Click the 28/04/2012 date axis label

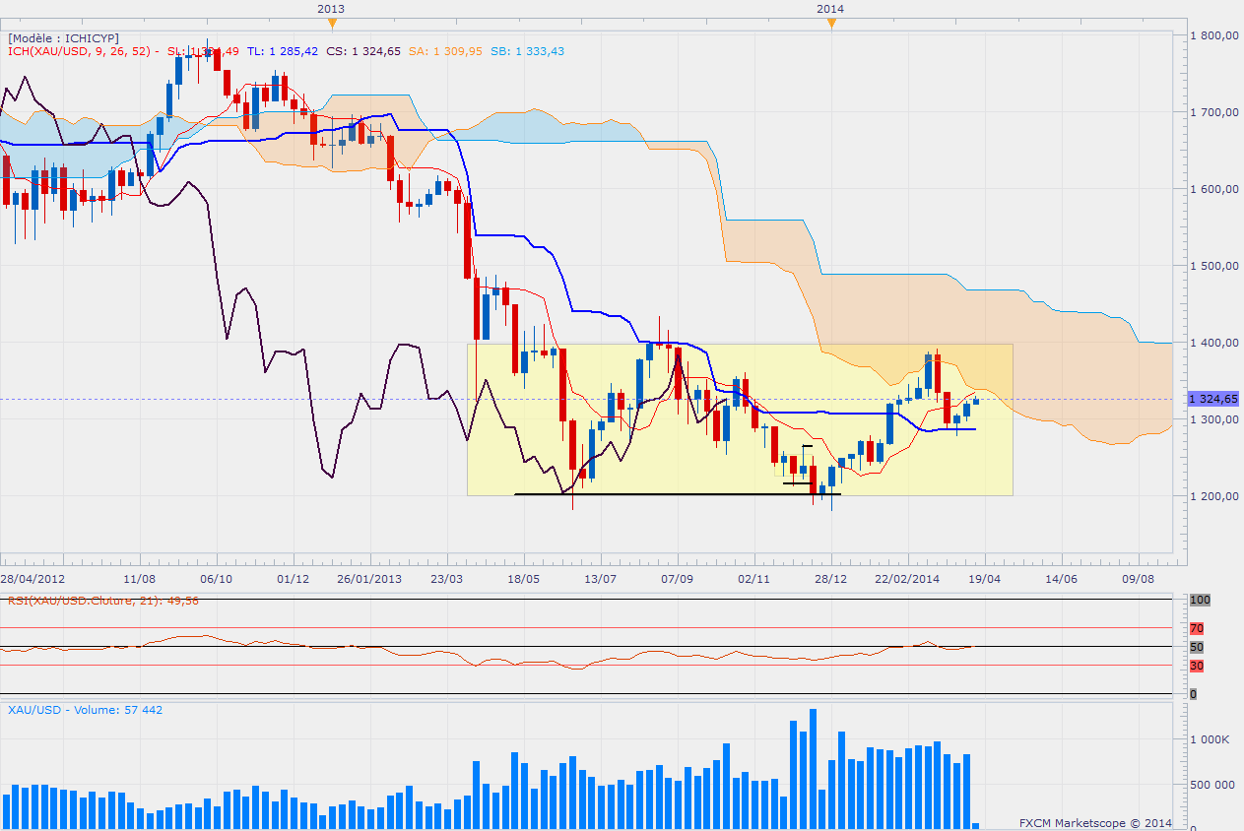(x=33, y=579)
